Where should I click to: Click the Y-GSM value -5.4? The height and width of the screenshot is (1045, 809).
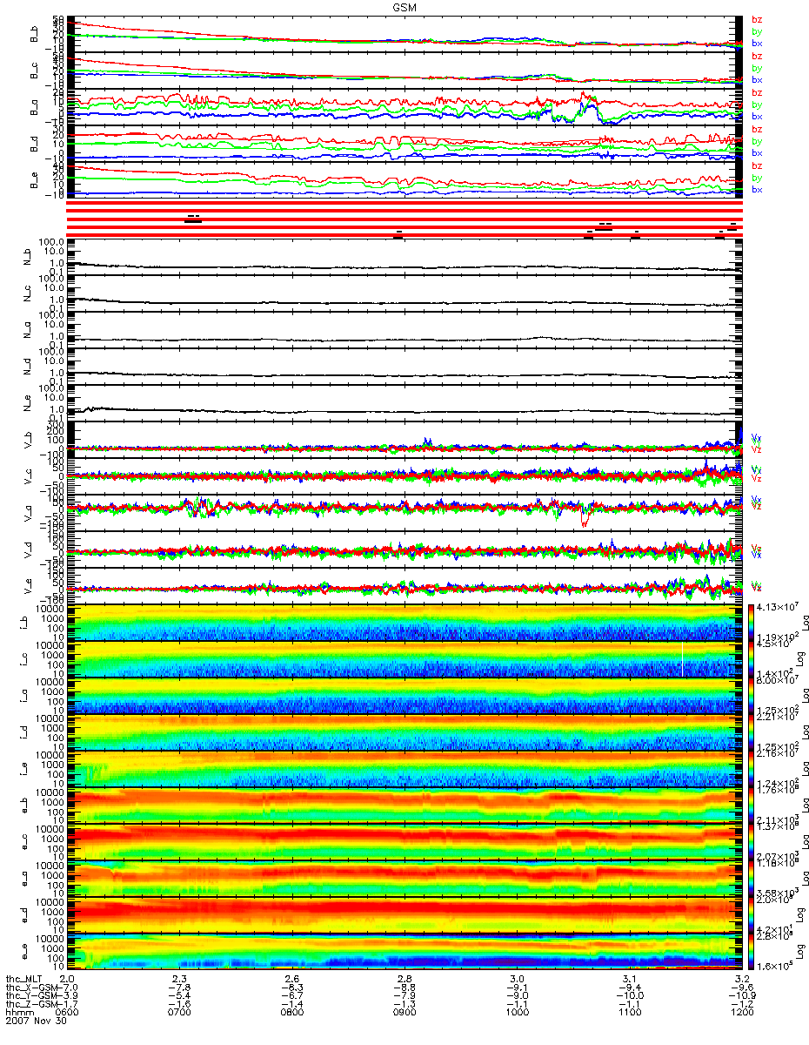(180, 995)
